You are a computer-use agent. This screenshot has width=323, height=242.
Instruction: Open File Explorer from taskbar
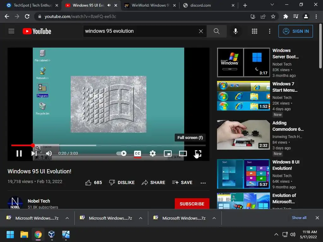24,234
